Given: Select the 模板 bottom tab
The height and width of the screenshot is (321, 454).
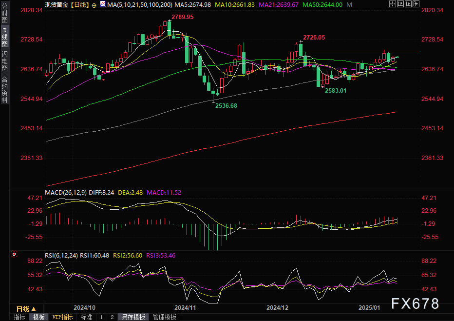Looking at the screenshot, I should tap(39, 317).
